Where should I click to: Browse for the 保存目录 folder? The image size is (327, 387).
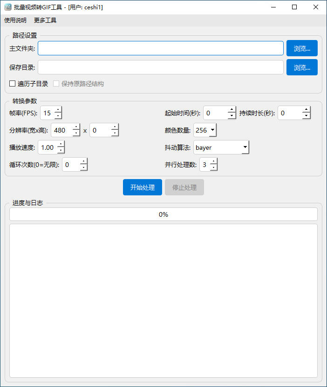point(302,67)
